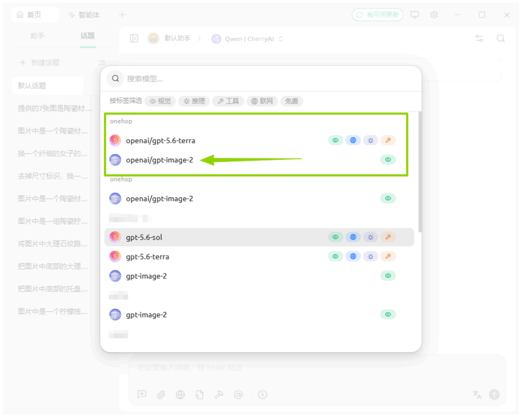
Task: Toggle the 免费 free tag filter
Action: (x=292, y=101)
